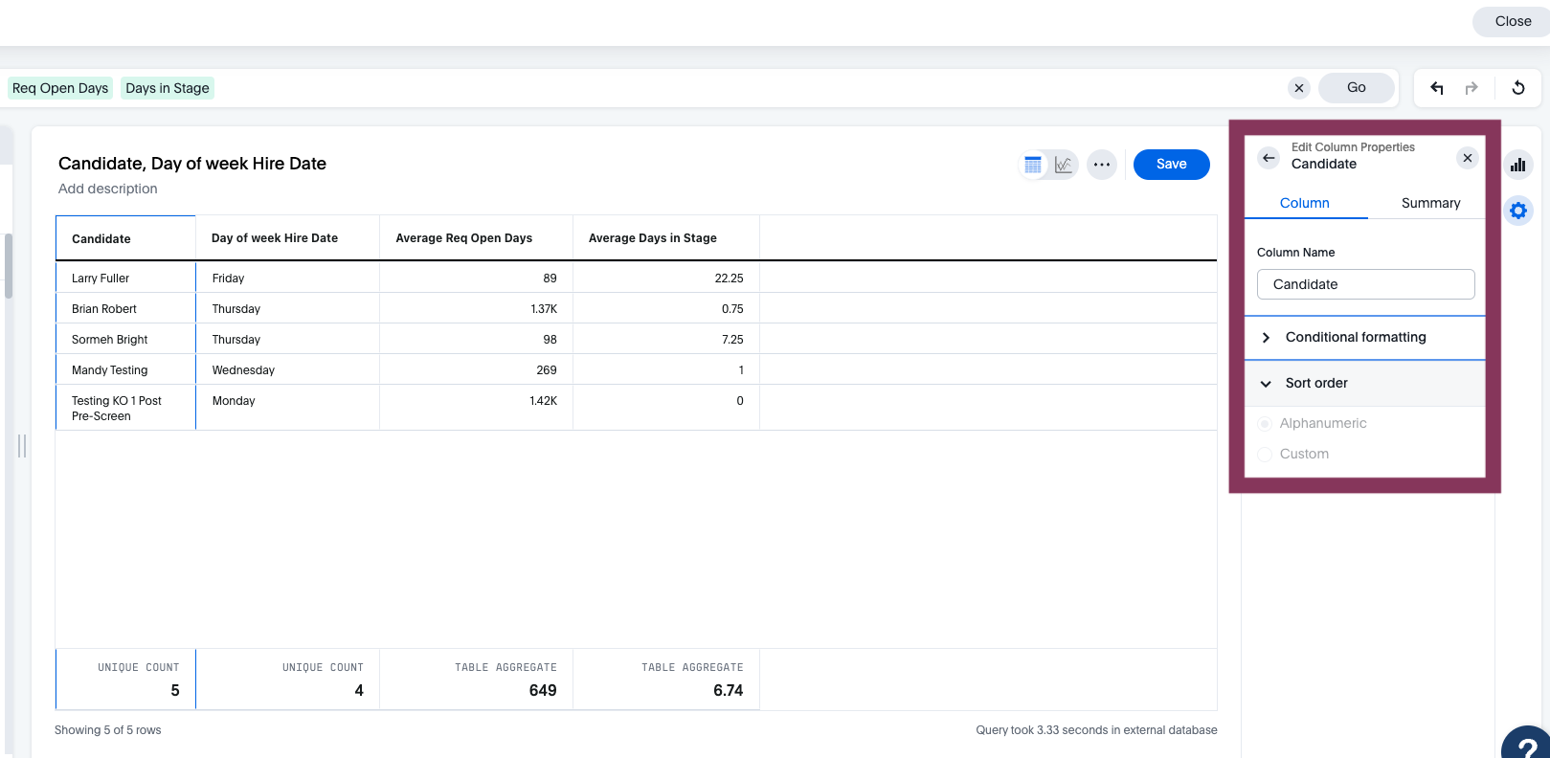Image resolution: width=1550 pixels, height=758 pixels.
Task: Select the Alphanumeric sort order option
Action: (x=1265, y=423)
